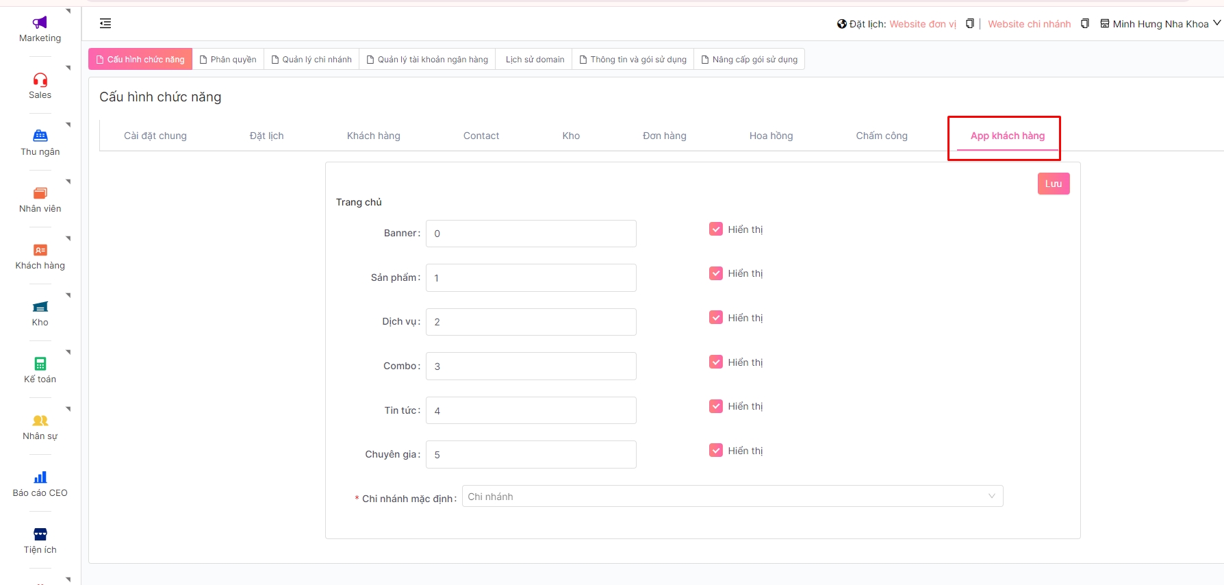This screenshot has height=585, width=1224.
Task: Open the Marketing megaphone icon
Action: [x=40, y=23]
